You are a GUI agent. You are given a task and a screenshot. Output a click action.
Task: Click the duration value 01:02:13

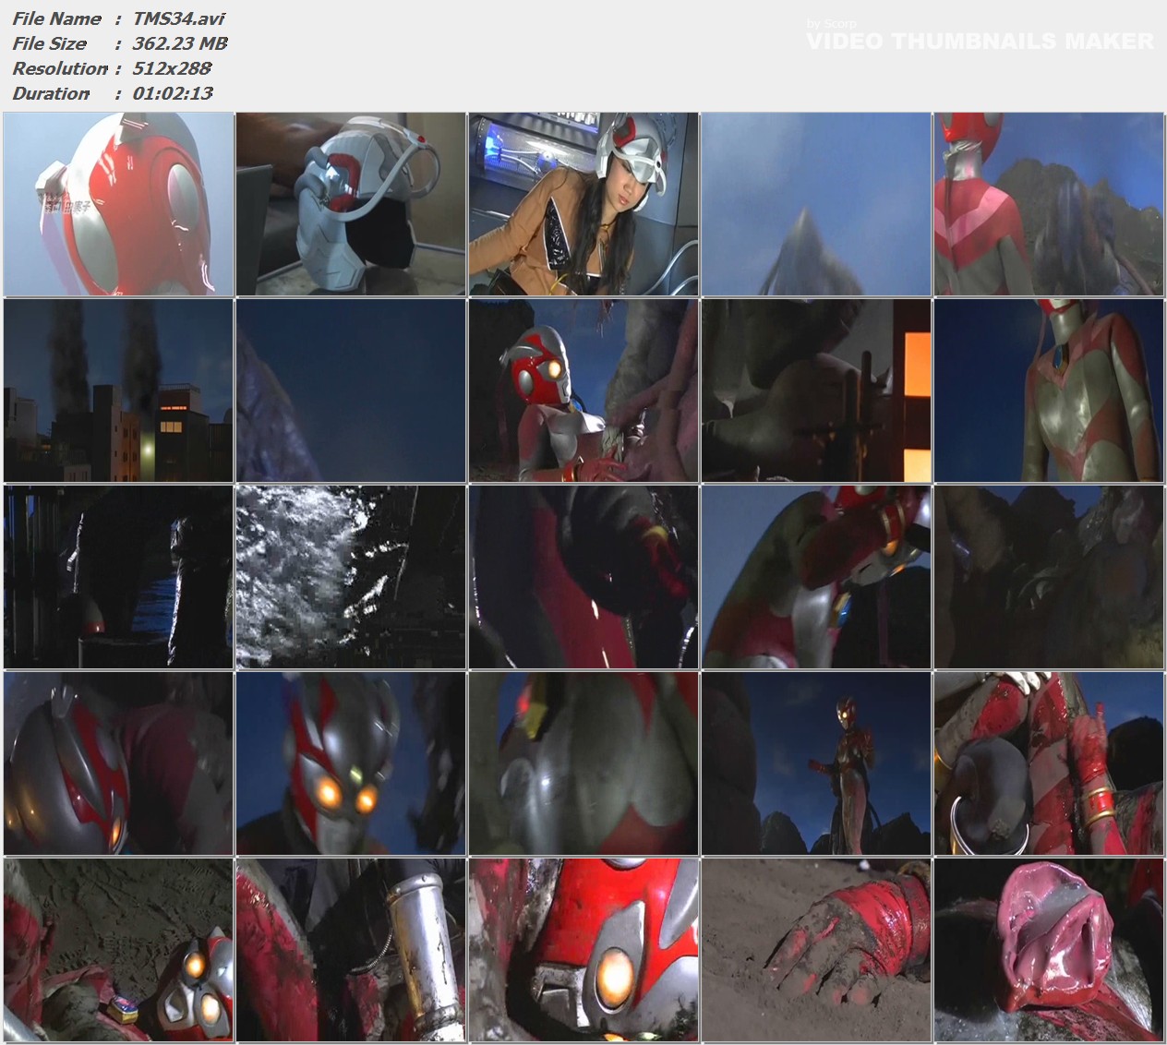tap(173, 93)
